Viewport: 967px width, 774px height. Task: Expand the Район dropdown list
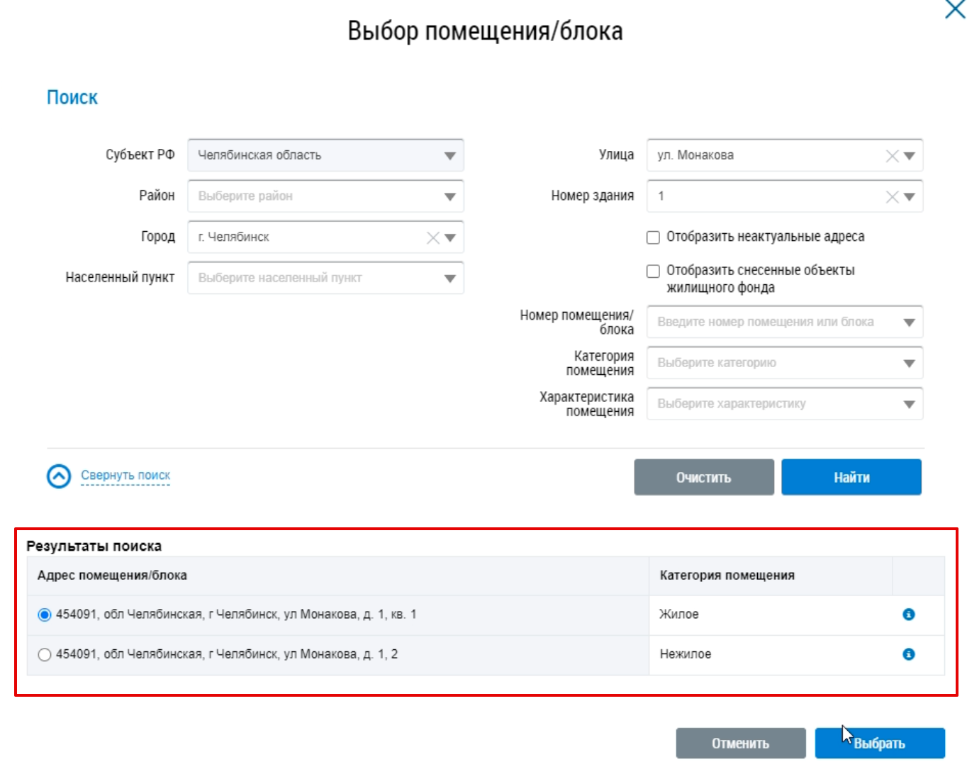pos(449,197)
